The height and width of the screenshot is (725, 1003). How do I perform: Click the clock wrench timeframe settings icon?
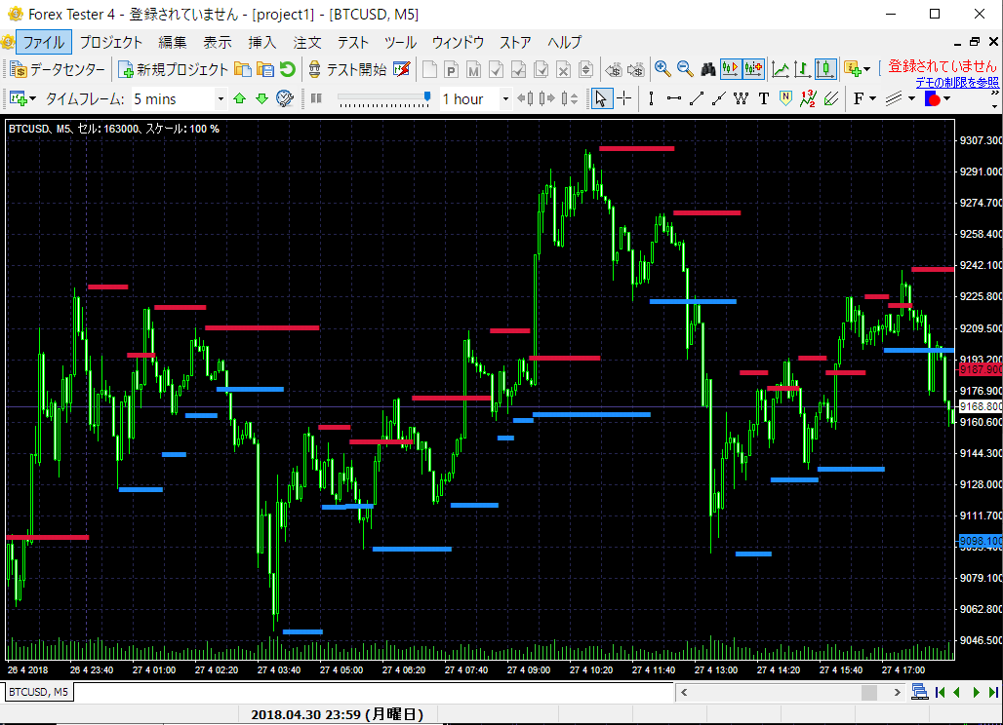[x=285, y=99]
